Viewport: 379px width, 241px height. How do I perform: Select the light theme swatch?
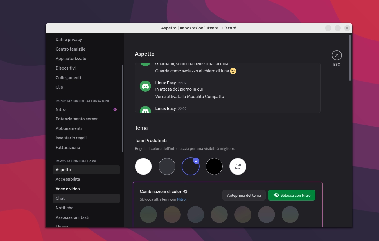point(143,166)
